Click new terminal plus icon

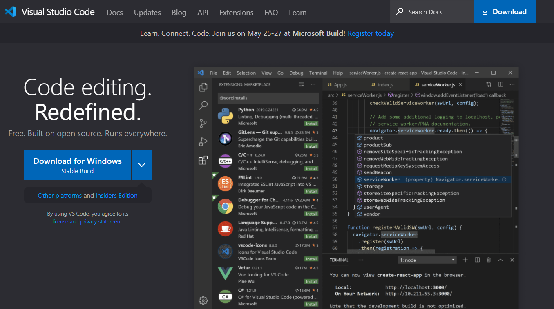click(x=465, y=260)
